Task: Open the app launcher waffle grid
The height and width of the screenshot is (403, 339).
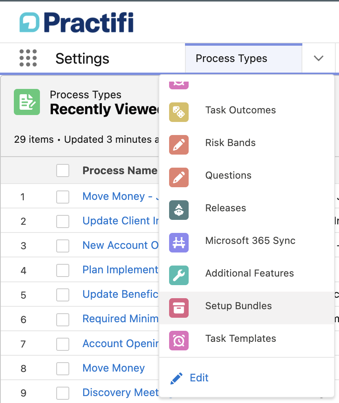Action: (x=27, y=58)
